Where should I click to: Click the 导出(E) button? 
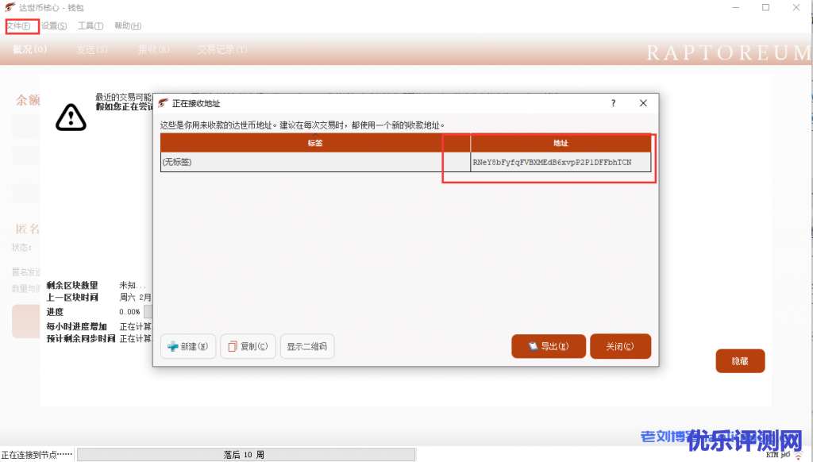[549, 346]
